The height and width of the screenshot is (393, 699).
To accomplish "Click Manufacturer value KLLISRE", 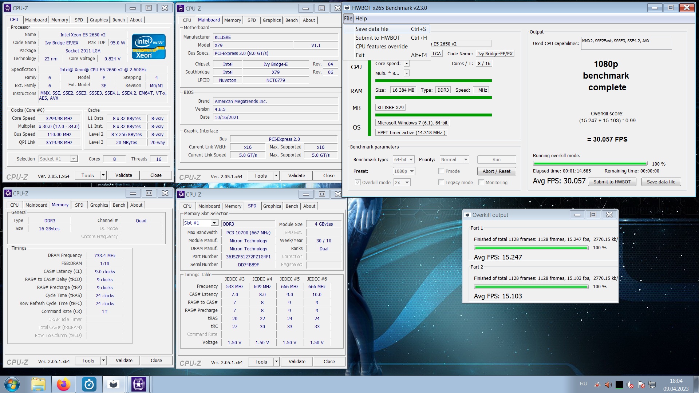I will pos(276,37).
